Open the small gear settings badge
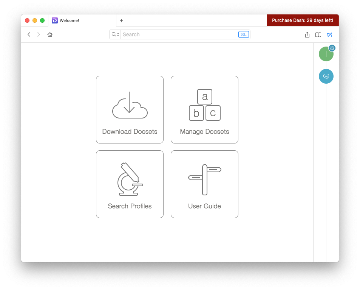 tap(332, 48)
